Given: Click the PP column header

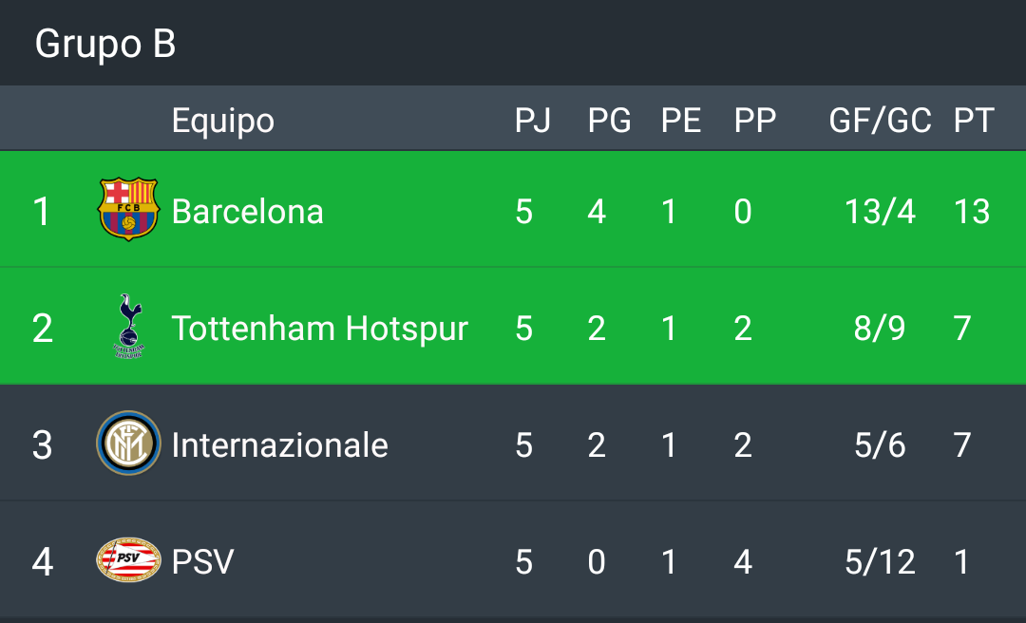Looking at the screenshot, I should (x=755, y=121).
